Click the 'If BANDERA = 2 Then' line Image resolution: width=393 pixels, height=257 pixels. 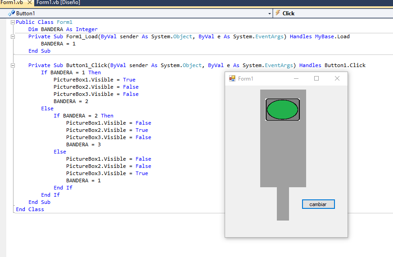(x=83, y=116)
